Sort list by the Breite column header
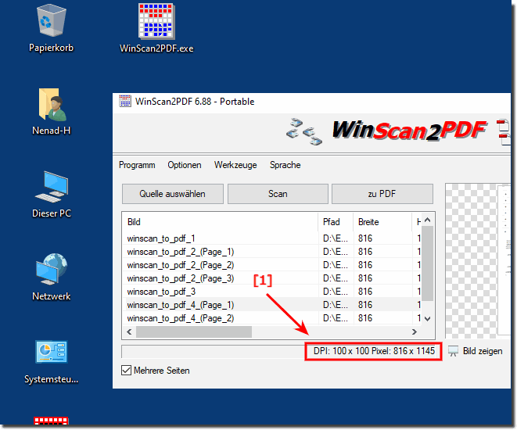 (x=382, y=222)
